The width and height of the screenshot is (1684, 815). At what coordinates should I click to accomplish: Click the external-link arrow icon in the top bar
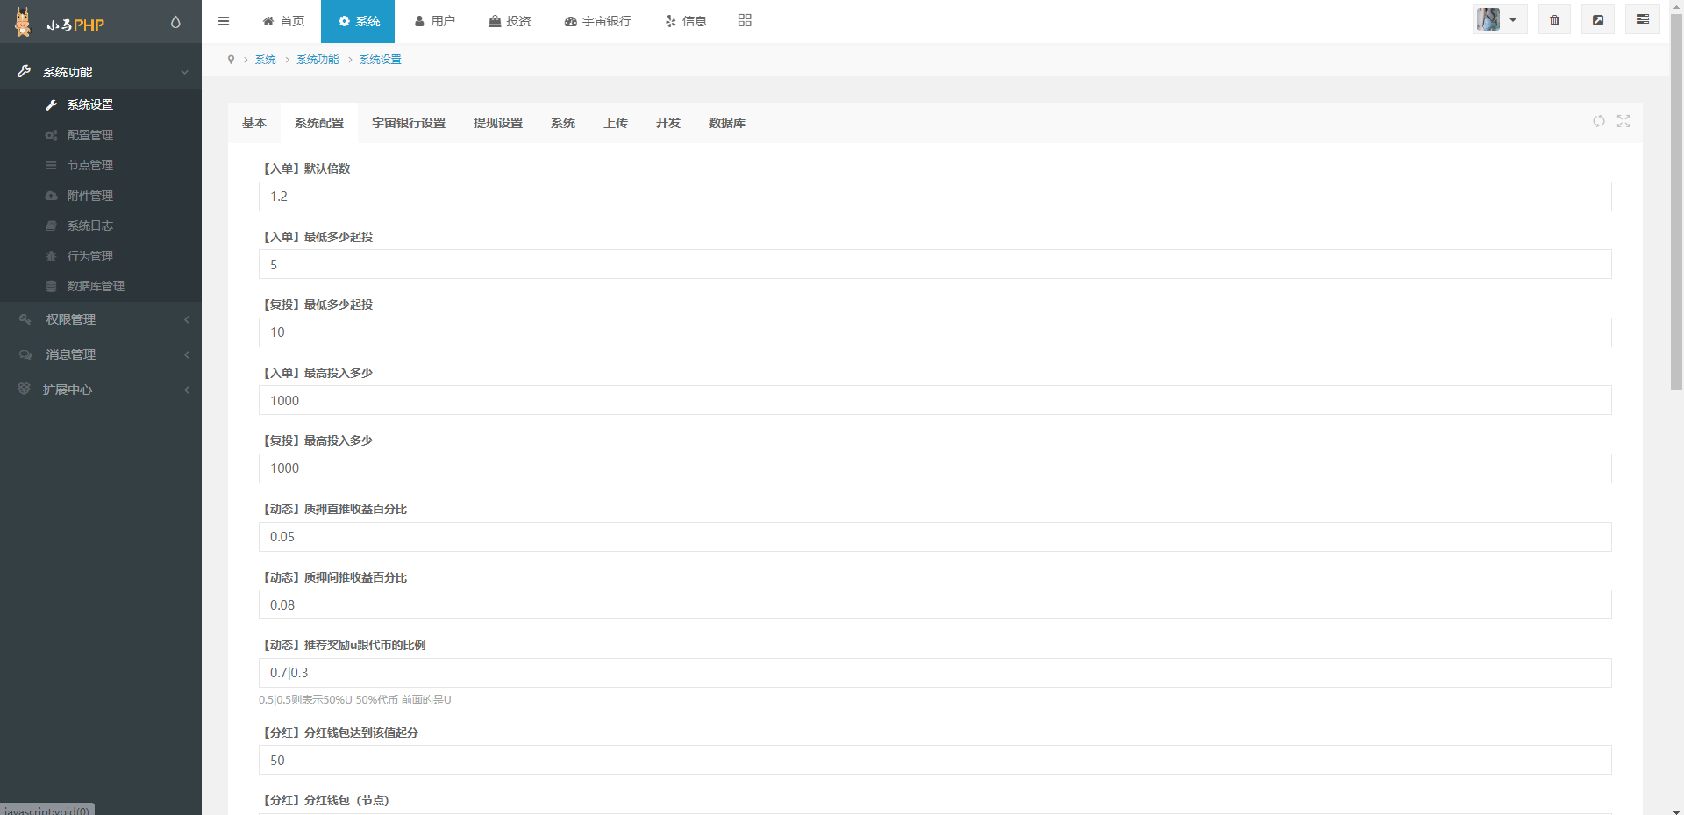(1598, 20)
